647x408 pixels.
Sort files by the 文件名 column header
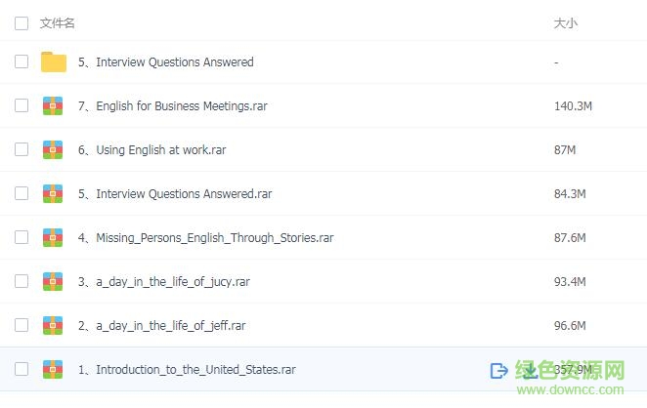58,22
